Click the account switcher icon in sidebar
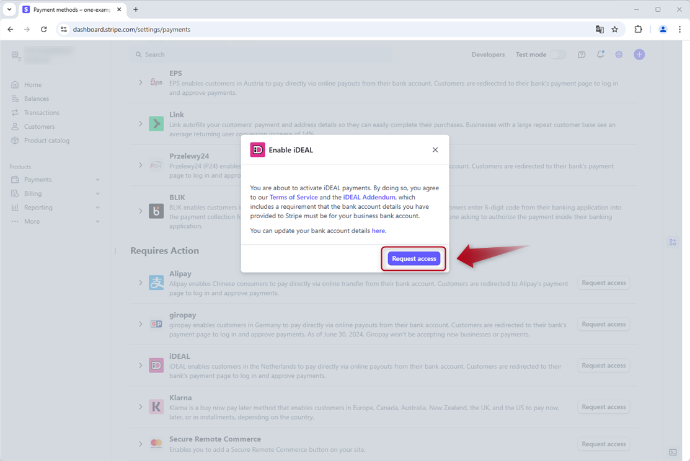690x461 pixels. coord(16,56)
